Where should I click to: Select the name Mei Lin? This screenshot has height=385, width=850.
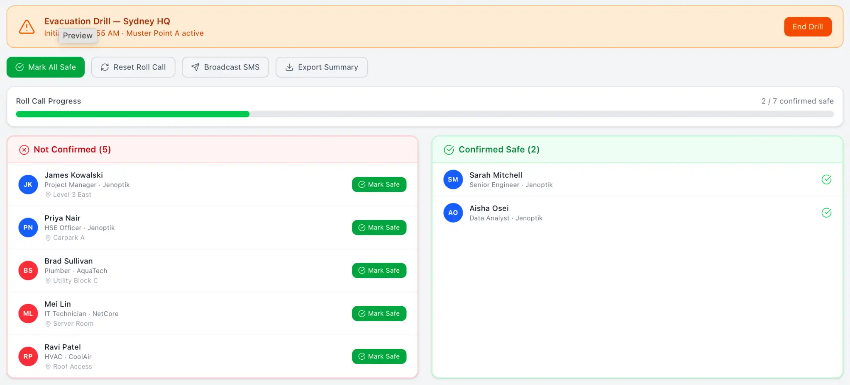(58, 304)
